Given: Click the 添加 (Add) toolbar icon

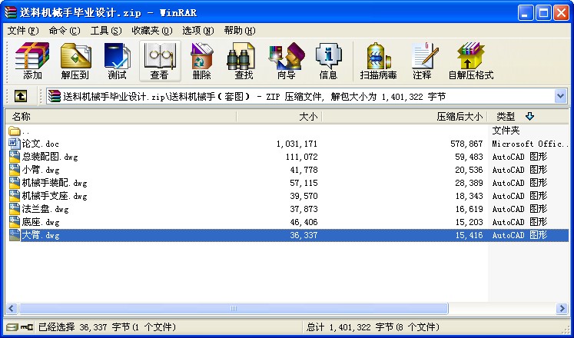Looking at the screenshot, I should point(32,61).
